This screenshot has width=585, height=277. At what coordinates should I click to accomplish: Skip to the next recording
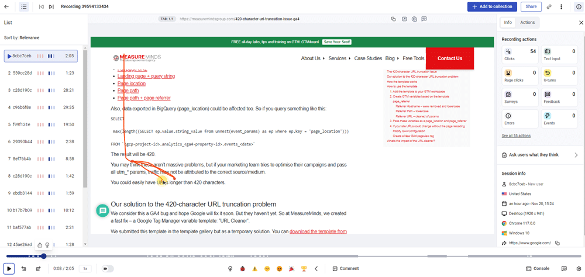(51, 6)
